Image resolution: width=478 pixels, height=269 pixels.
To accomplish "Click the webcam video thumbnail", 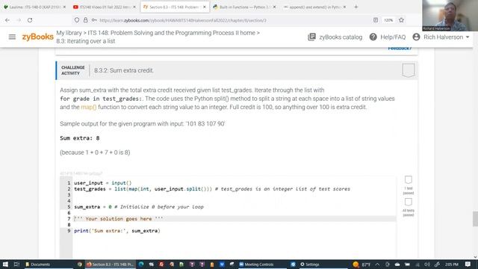I will 450,16.
